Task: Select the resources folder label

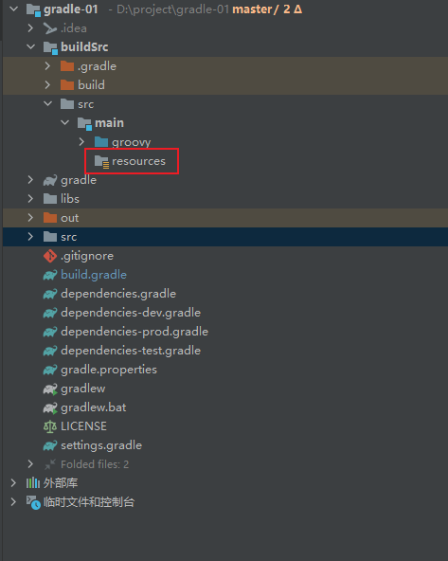Action: (138, 161)
